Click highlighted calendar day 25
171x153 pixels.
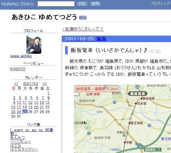coord(25,112)
